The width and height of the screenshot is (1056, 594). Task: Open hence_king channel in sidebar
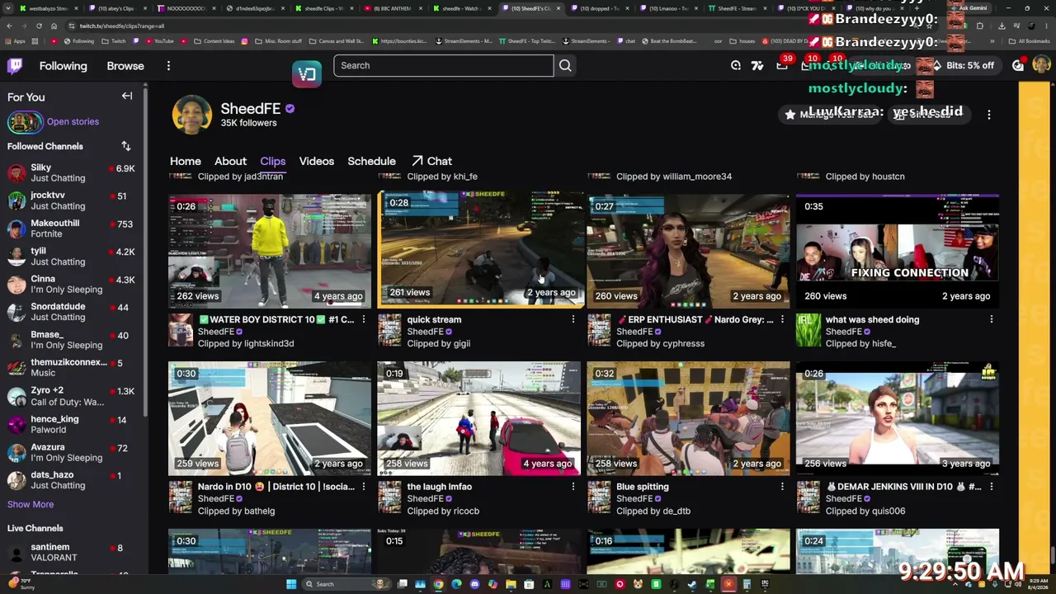point(74,424)
